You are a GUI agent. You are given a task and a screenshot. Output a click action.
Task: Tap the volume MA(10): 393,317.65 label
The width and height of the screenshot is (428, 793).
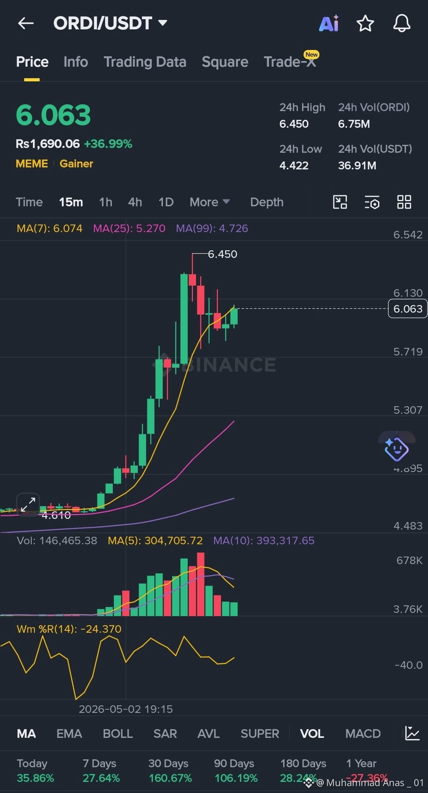(264, 540)
